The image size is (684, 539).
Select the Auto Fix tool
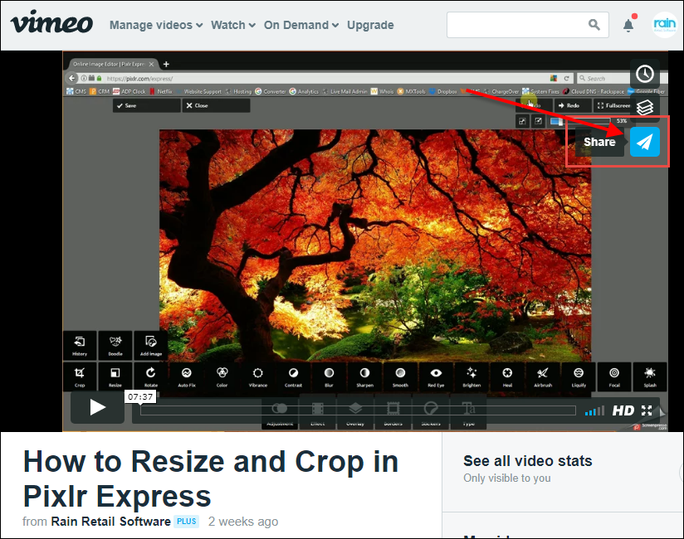click(187, 377)
